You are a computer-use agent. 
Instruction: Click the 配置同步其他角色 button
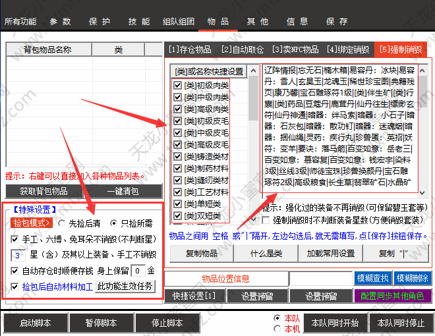coord(392,296)
